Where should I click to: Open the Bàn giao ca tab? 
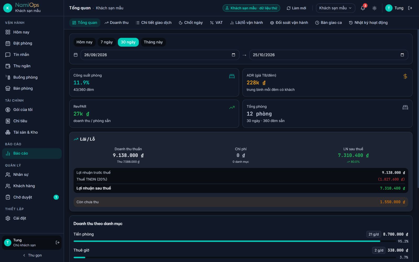[x=328, y=23]
